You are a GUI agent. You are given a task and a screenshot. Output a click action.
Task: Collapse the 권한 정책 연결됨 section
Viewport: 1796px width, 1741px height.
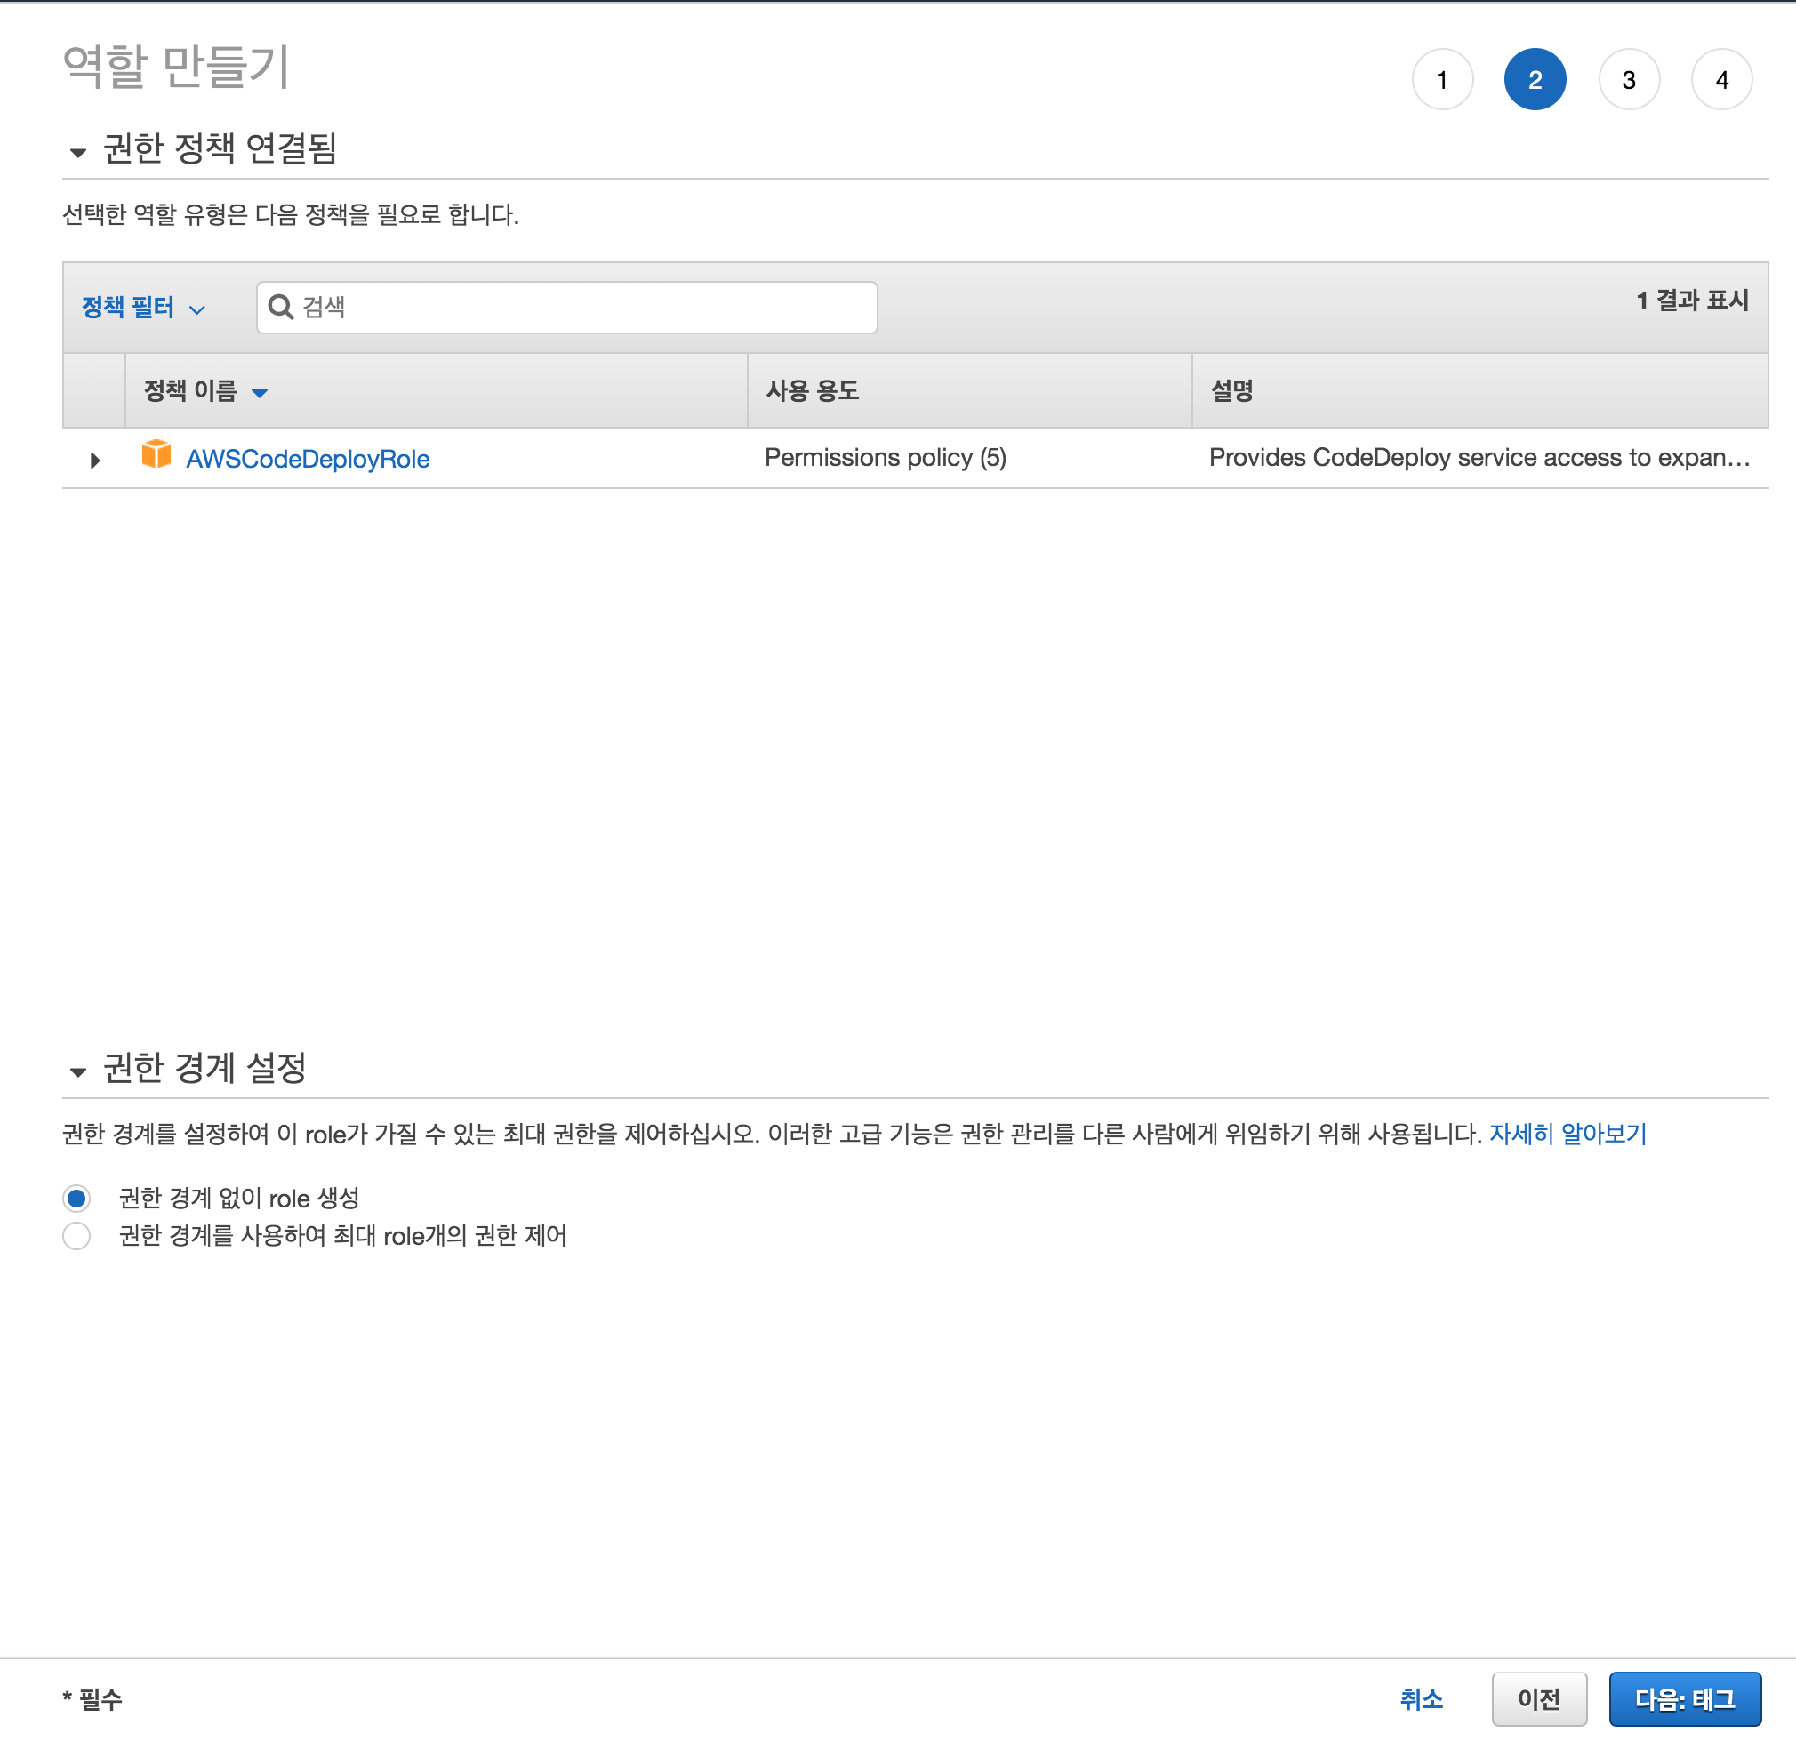pos(78,152)
